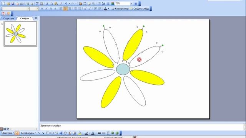
Task: Open the font color dropdown on formatting toolbar
Action: pyautogui.click(x=108, y=9)
